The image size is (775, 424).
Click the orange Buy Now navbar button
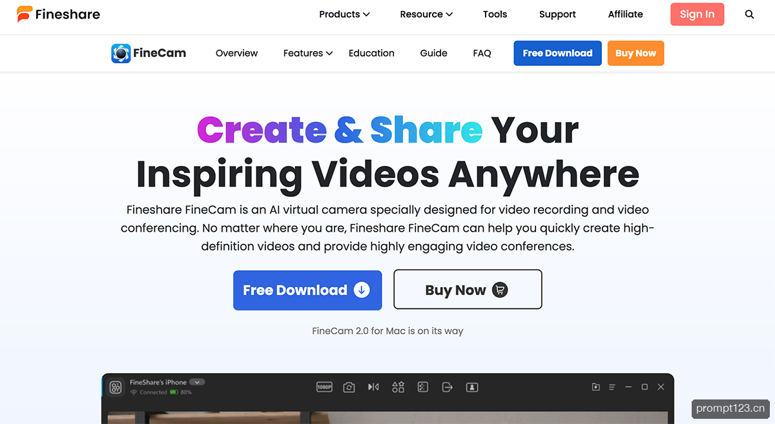pyautogui.click(x=635, y=54)
